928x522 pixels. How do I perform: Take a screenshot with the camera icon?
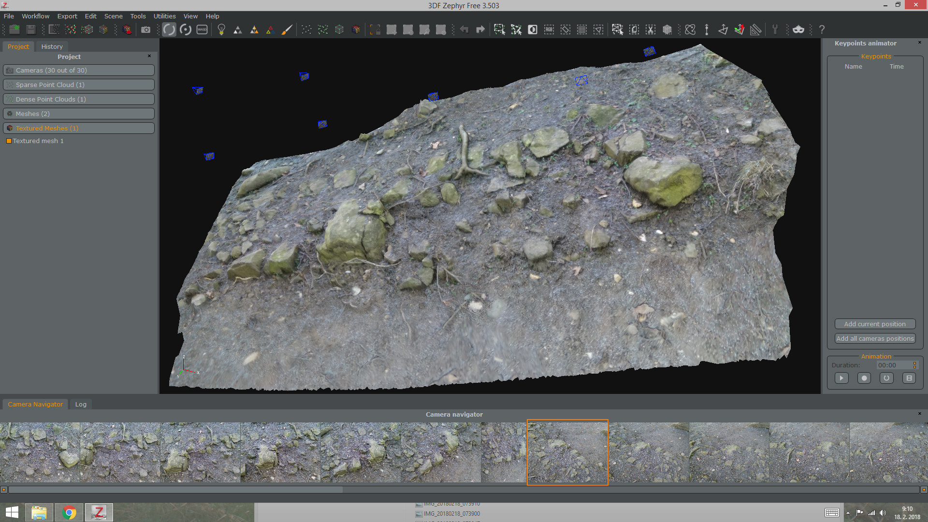(146, 29)
